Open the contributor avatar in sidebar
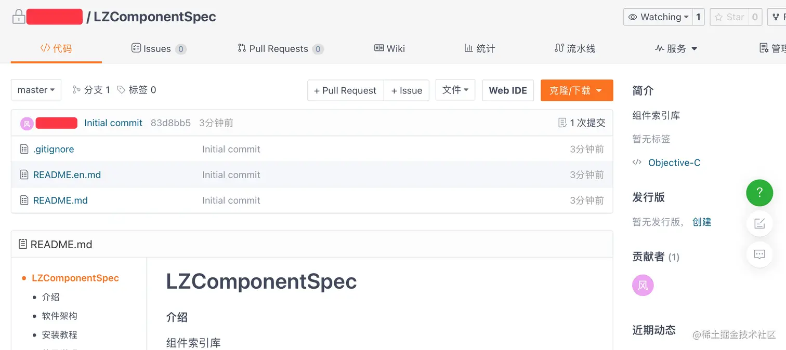The width and height of the screenshot is (786, 350). click(x=643, y=285)
